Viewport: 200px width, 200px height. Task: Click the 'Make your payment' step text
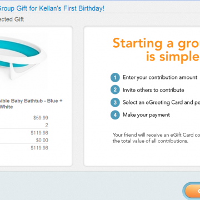[146, 115]
